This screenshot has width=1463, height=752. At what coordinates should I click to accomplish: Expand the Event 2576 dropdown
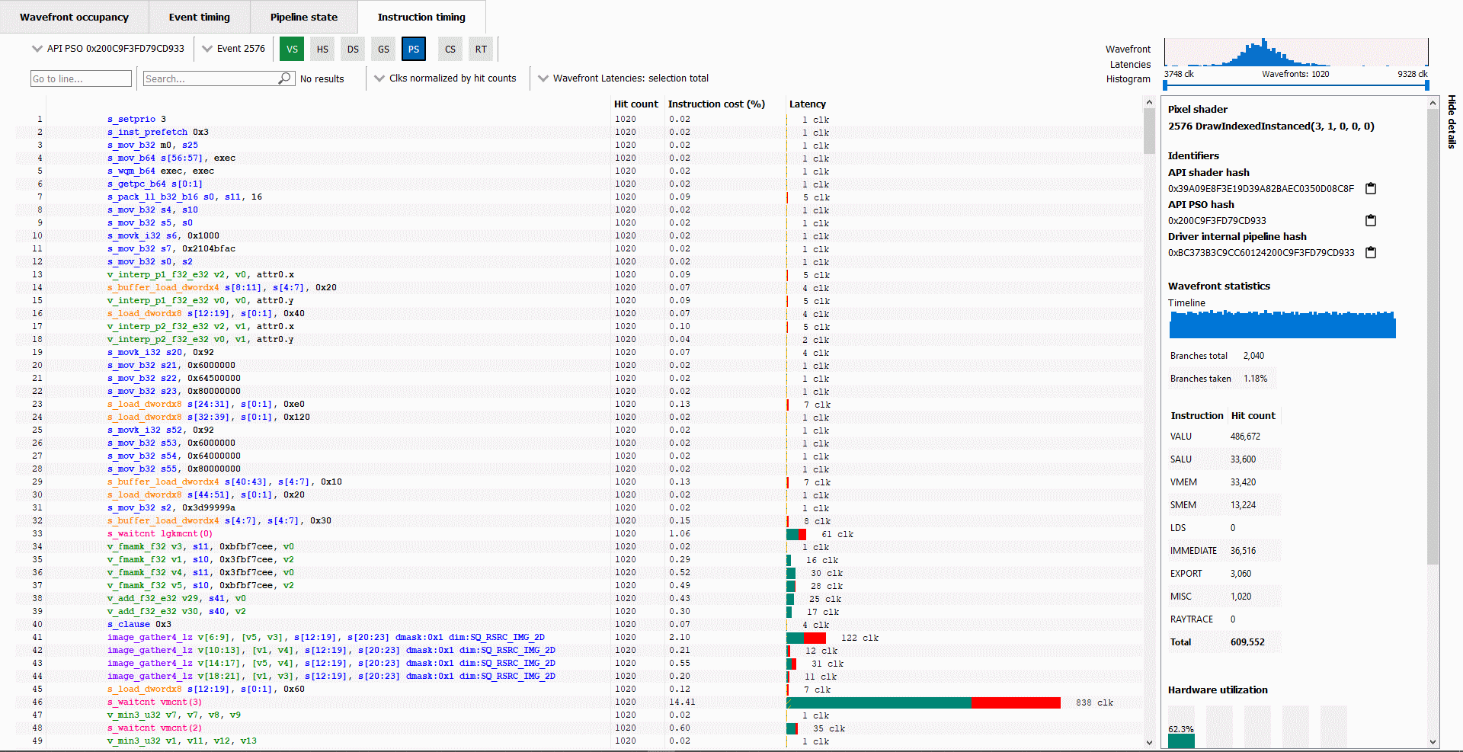pyautogui.click(x=234, y=49)
